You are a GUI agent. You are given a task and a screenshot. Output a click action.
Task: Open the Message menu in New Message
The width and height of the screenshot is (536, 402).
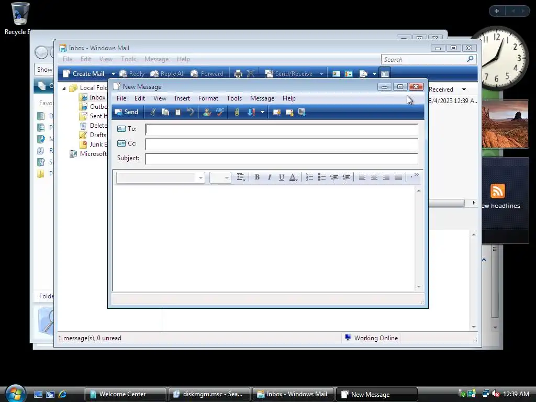(x=262, y=98)
